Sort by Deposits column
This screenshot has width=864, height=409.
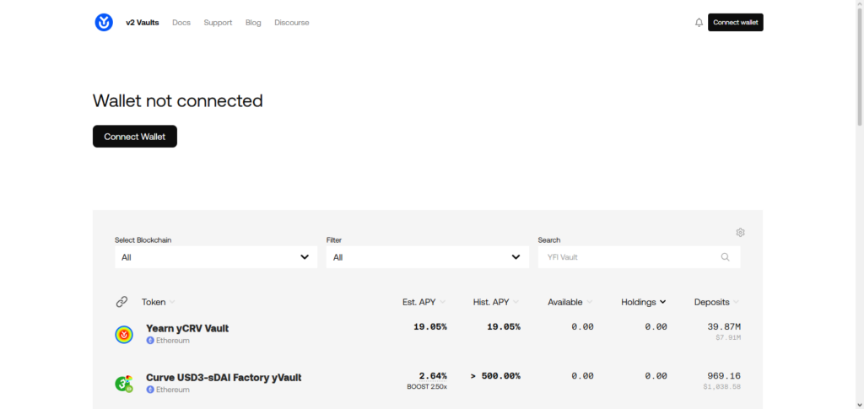pyautogui.click(x=716, y=302)
